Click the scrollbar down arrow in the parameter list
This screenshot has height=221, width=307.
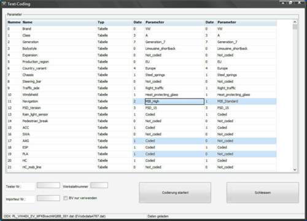(295, 169)
